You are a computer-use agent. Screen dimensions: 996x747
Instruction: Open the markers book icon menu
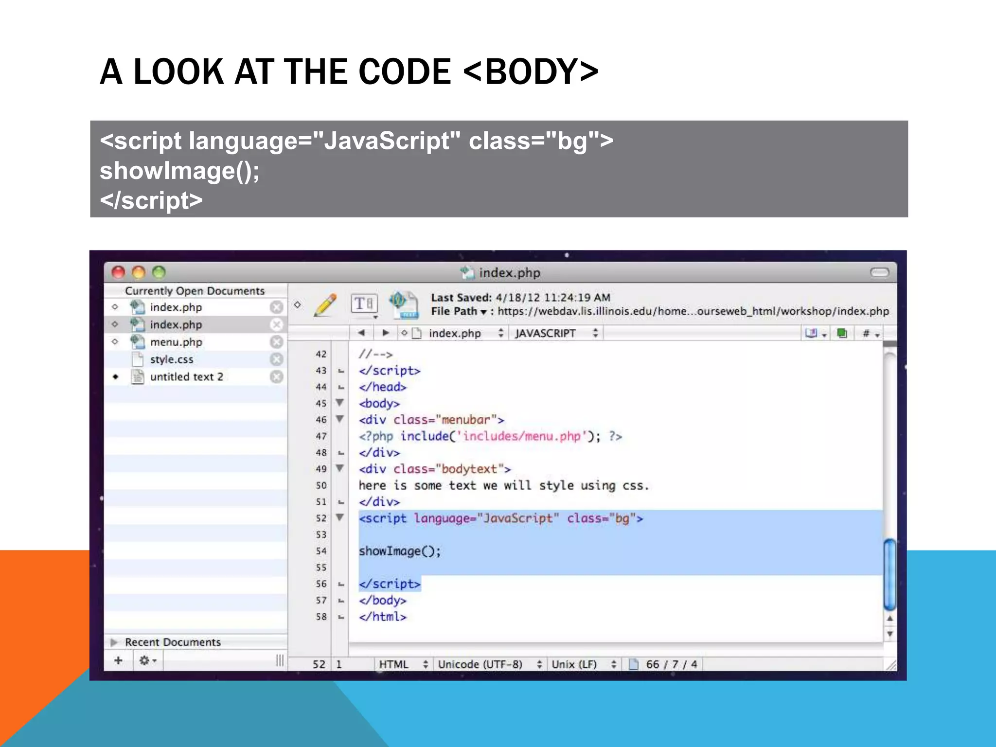[x=816, y=334]
